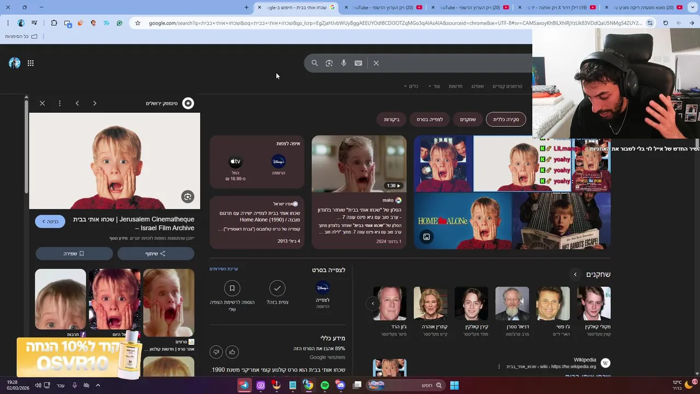The width and height of the screenshot is (700, 394).
Task: Open Telegram from the taskbar
Action: pyautogui.click(x=244, y=385)
